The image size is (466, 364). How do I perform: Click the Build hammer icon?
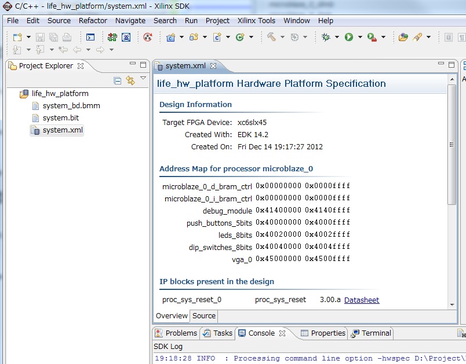click(271, 37)
